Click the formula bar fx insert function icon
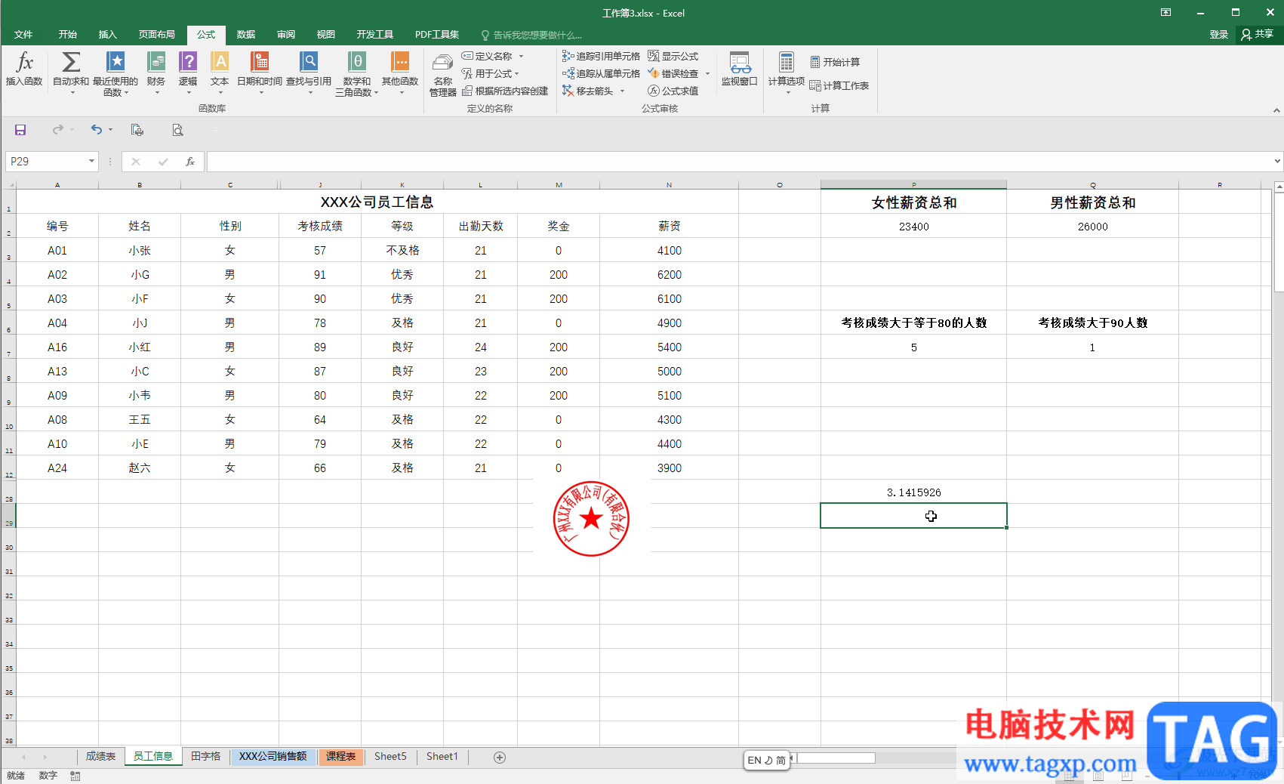The width and height of the screenshot is (1284, 784). pyautogui.click(x=190, y=161)
